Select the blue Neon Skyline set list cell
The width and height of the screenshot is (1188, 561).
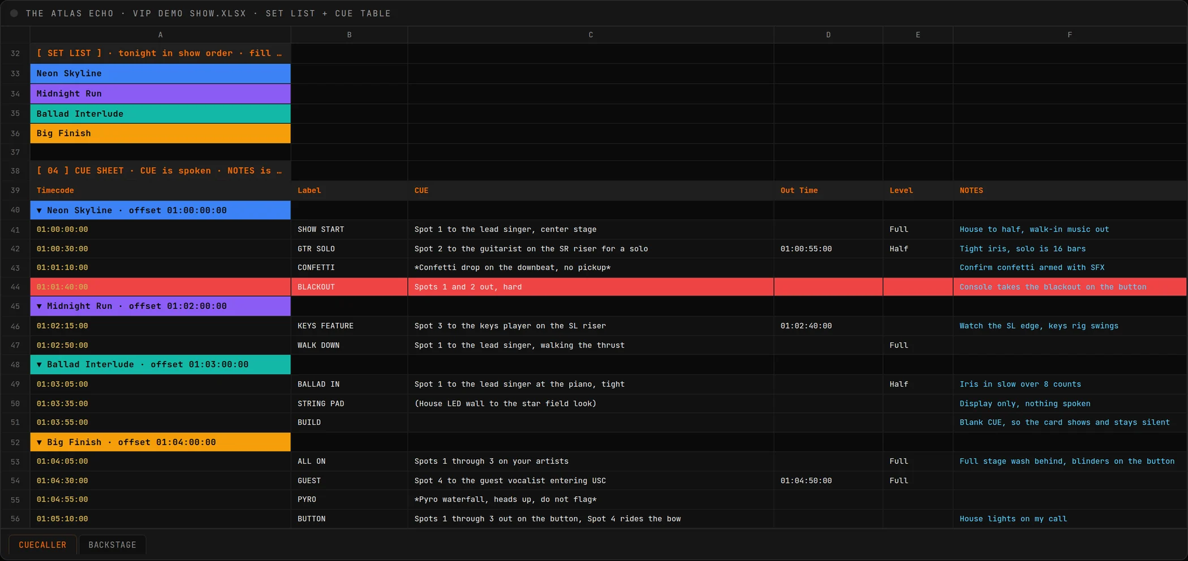tap(161, 74)
